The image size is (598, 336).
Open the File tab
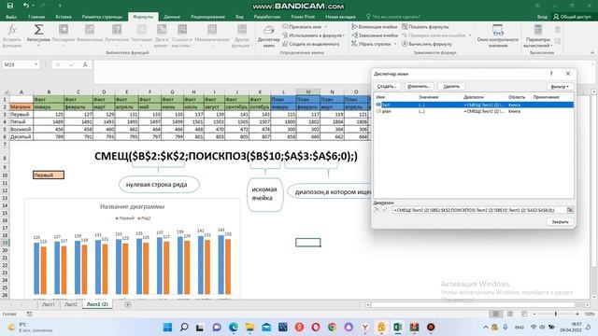[x=10, y=17]
